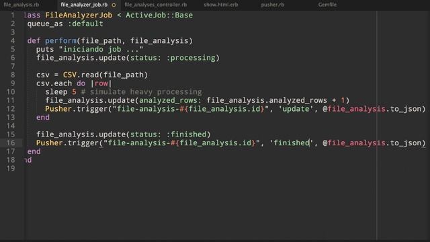This screenshot has height=242, width=430.
Task: Switch to the Gemfile tab
Action: click(x=327, y=5)
